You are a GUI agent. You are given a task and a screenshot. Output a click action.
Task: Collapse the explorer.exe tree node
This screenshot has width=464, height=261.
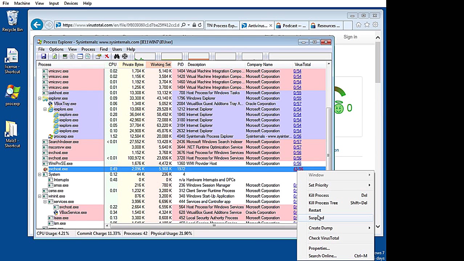40,98
